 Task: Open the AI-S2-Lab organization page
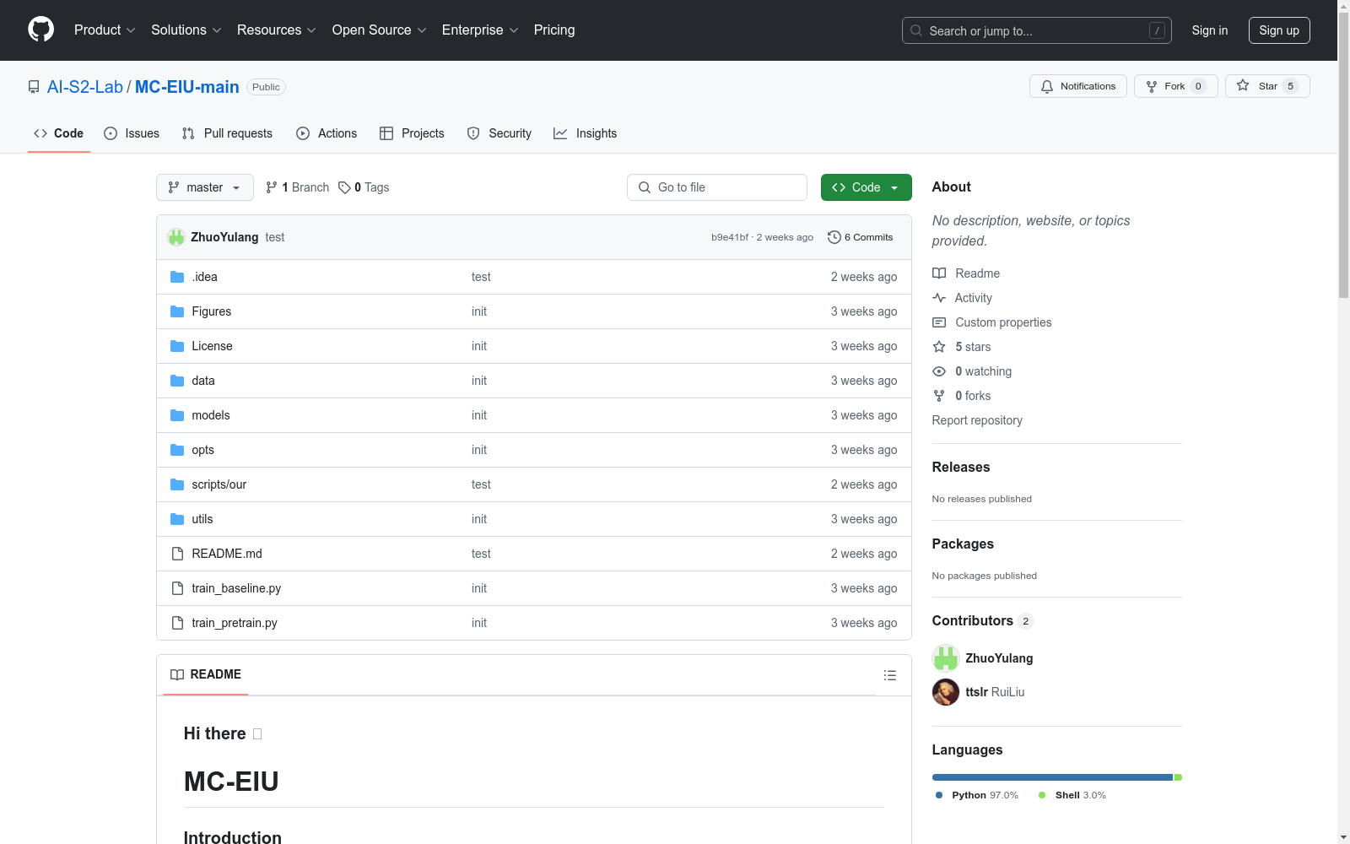click(x=85, y=87)
